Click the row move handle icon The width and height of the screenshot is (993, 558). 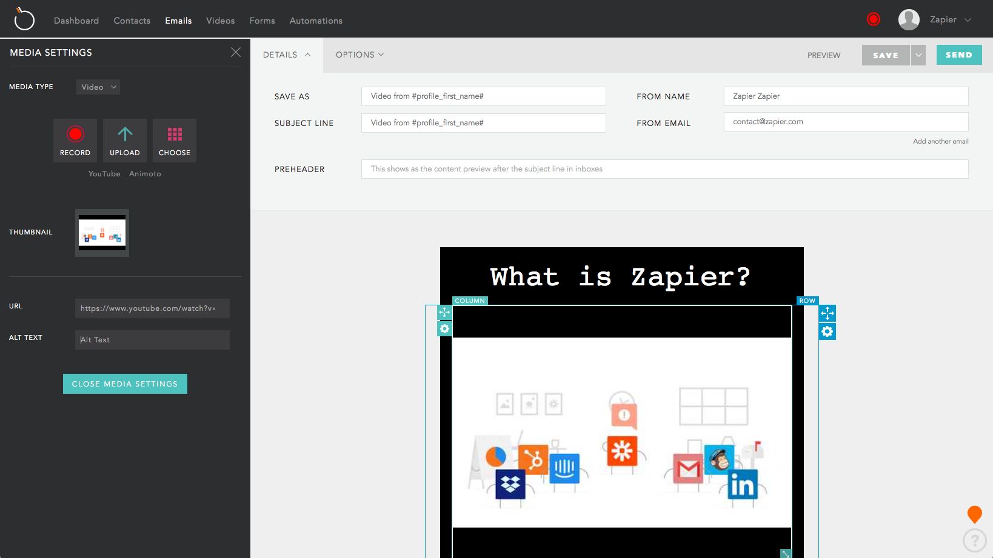(x=827, y=313)
